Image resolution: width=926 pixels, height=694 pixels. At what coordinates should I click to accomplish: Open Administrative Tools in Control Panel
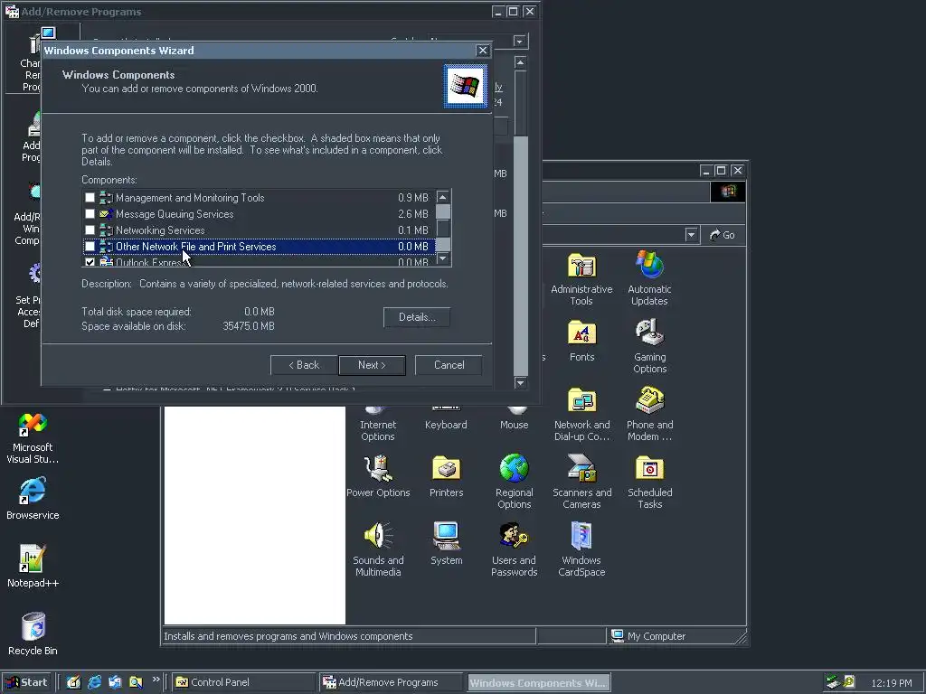click(581, 278)
